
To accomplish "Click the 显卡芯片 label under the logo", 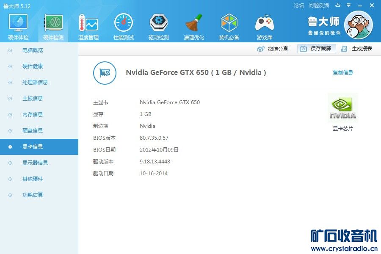I will click(342, 129).
